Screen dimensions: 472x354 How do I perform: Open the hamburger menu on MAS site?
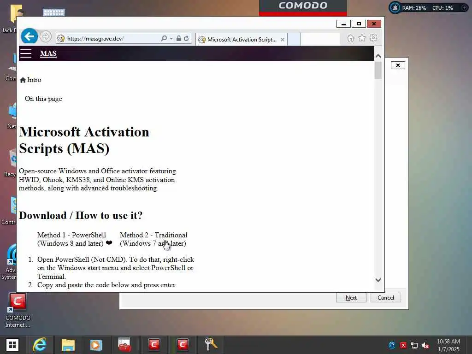tap(26, 53)
